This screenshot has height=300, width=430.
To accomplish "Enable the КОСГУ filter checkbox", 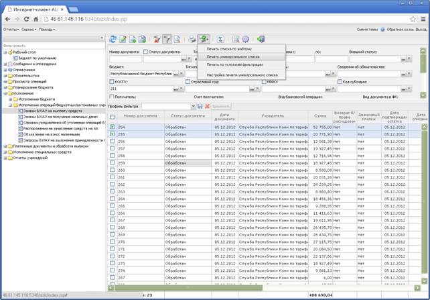I will click(x=112, y=81).
